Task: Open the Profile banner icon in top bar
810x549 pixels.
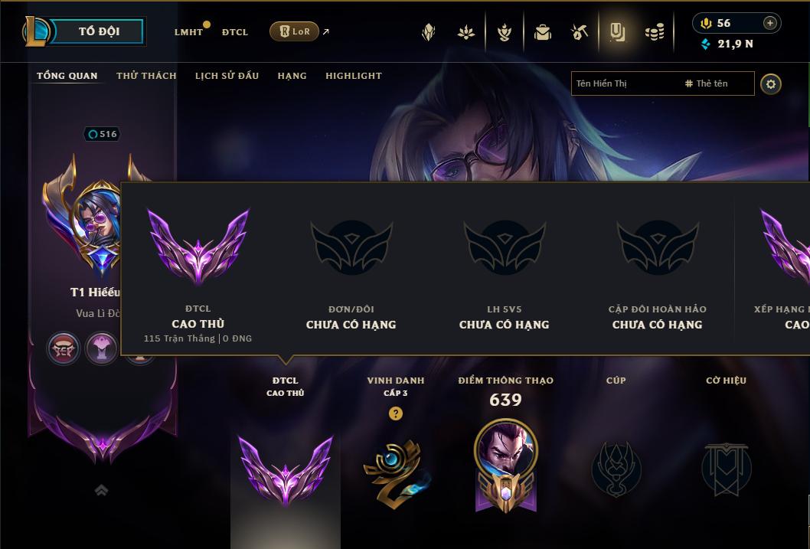Action: tap(617, 32)
